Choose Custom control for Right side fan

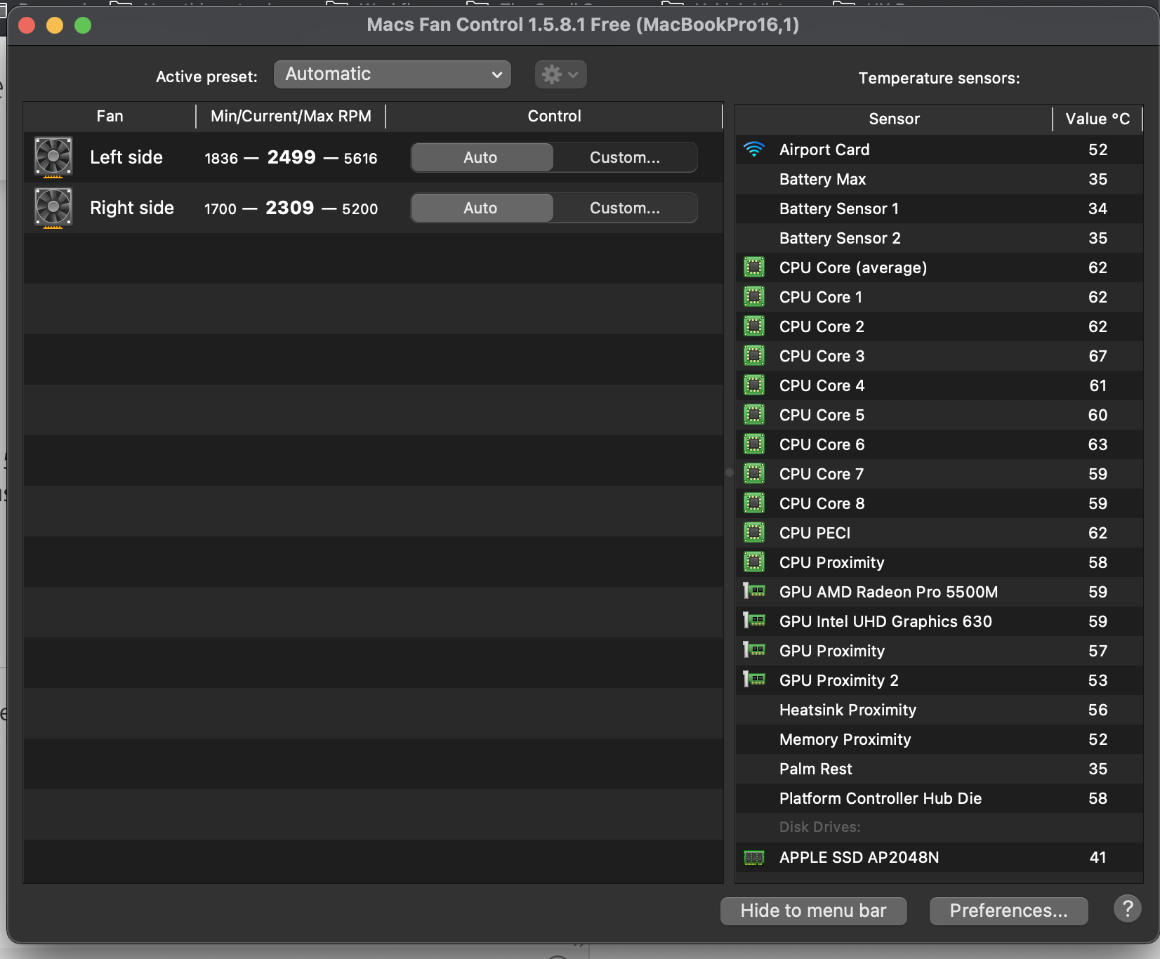[x=625, y=208]
